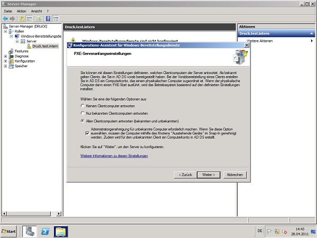This screenshot has width=317, height=238.
Task: Click the tree pane horizontal scrollbar thumb
Action: pyautogui.click(x=29, y=214)
